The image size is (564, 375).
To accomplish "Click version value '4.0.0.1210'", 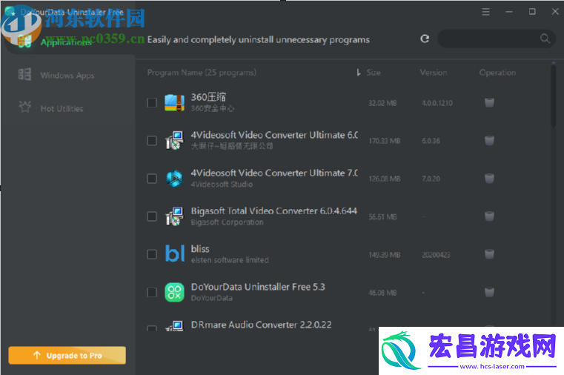I will coord(437,103).
